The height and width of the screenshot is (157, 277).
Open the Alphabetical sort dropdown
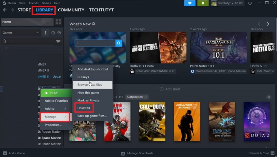(137, 97)
